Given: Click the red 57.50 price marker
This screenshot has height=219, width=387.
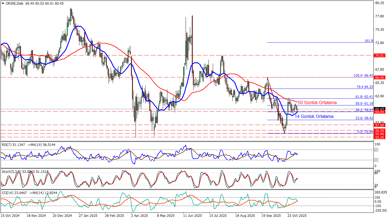Looking at the screenshot, I should point(379,125).
